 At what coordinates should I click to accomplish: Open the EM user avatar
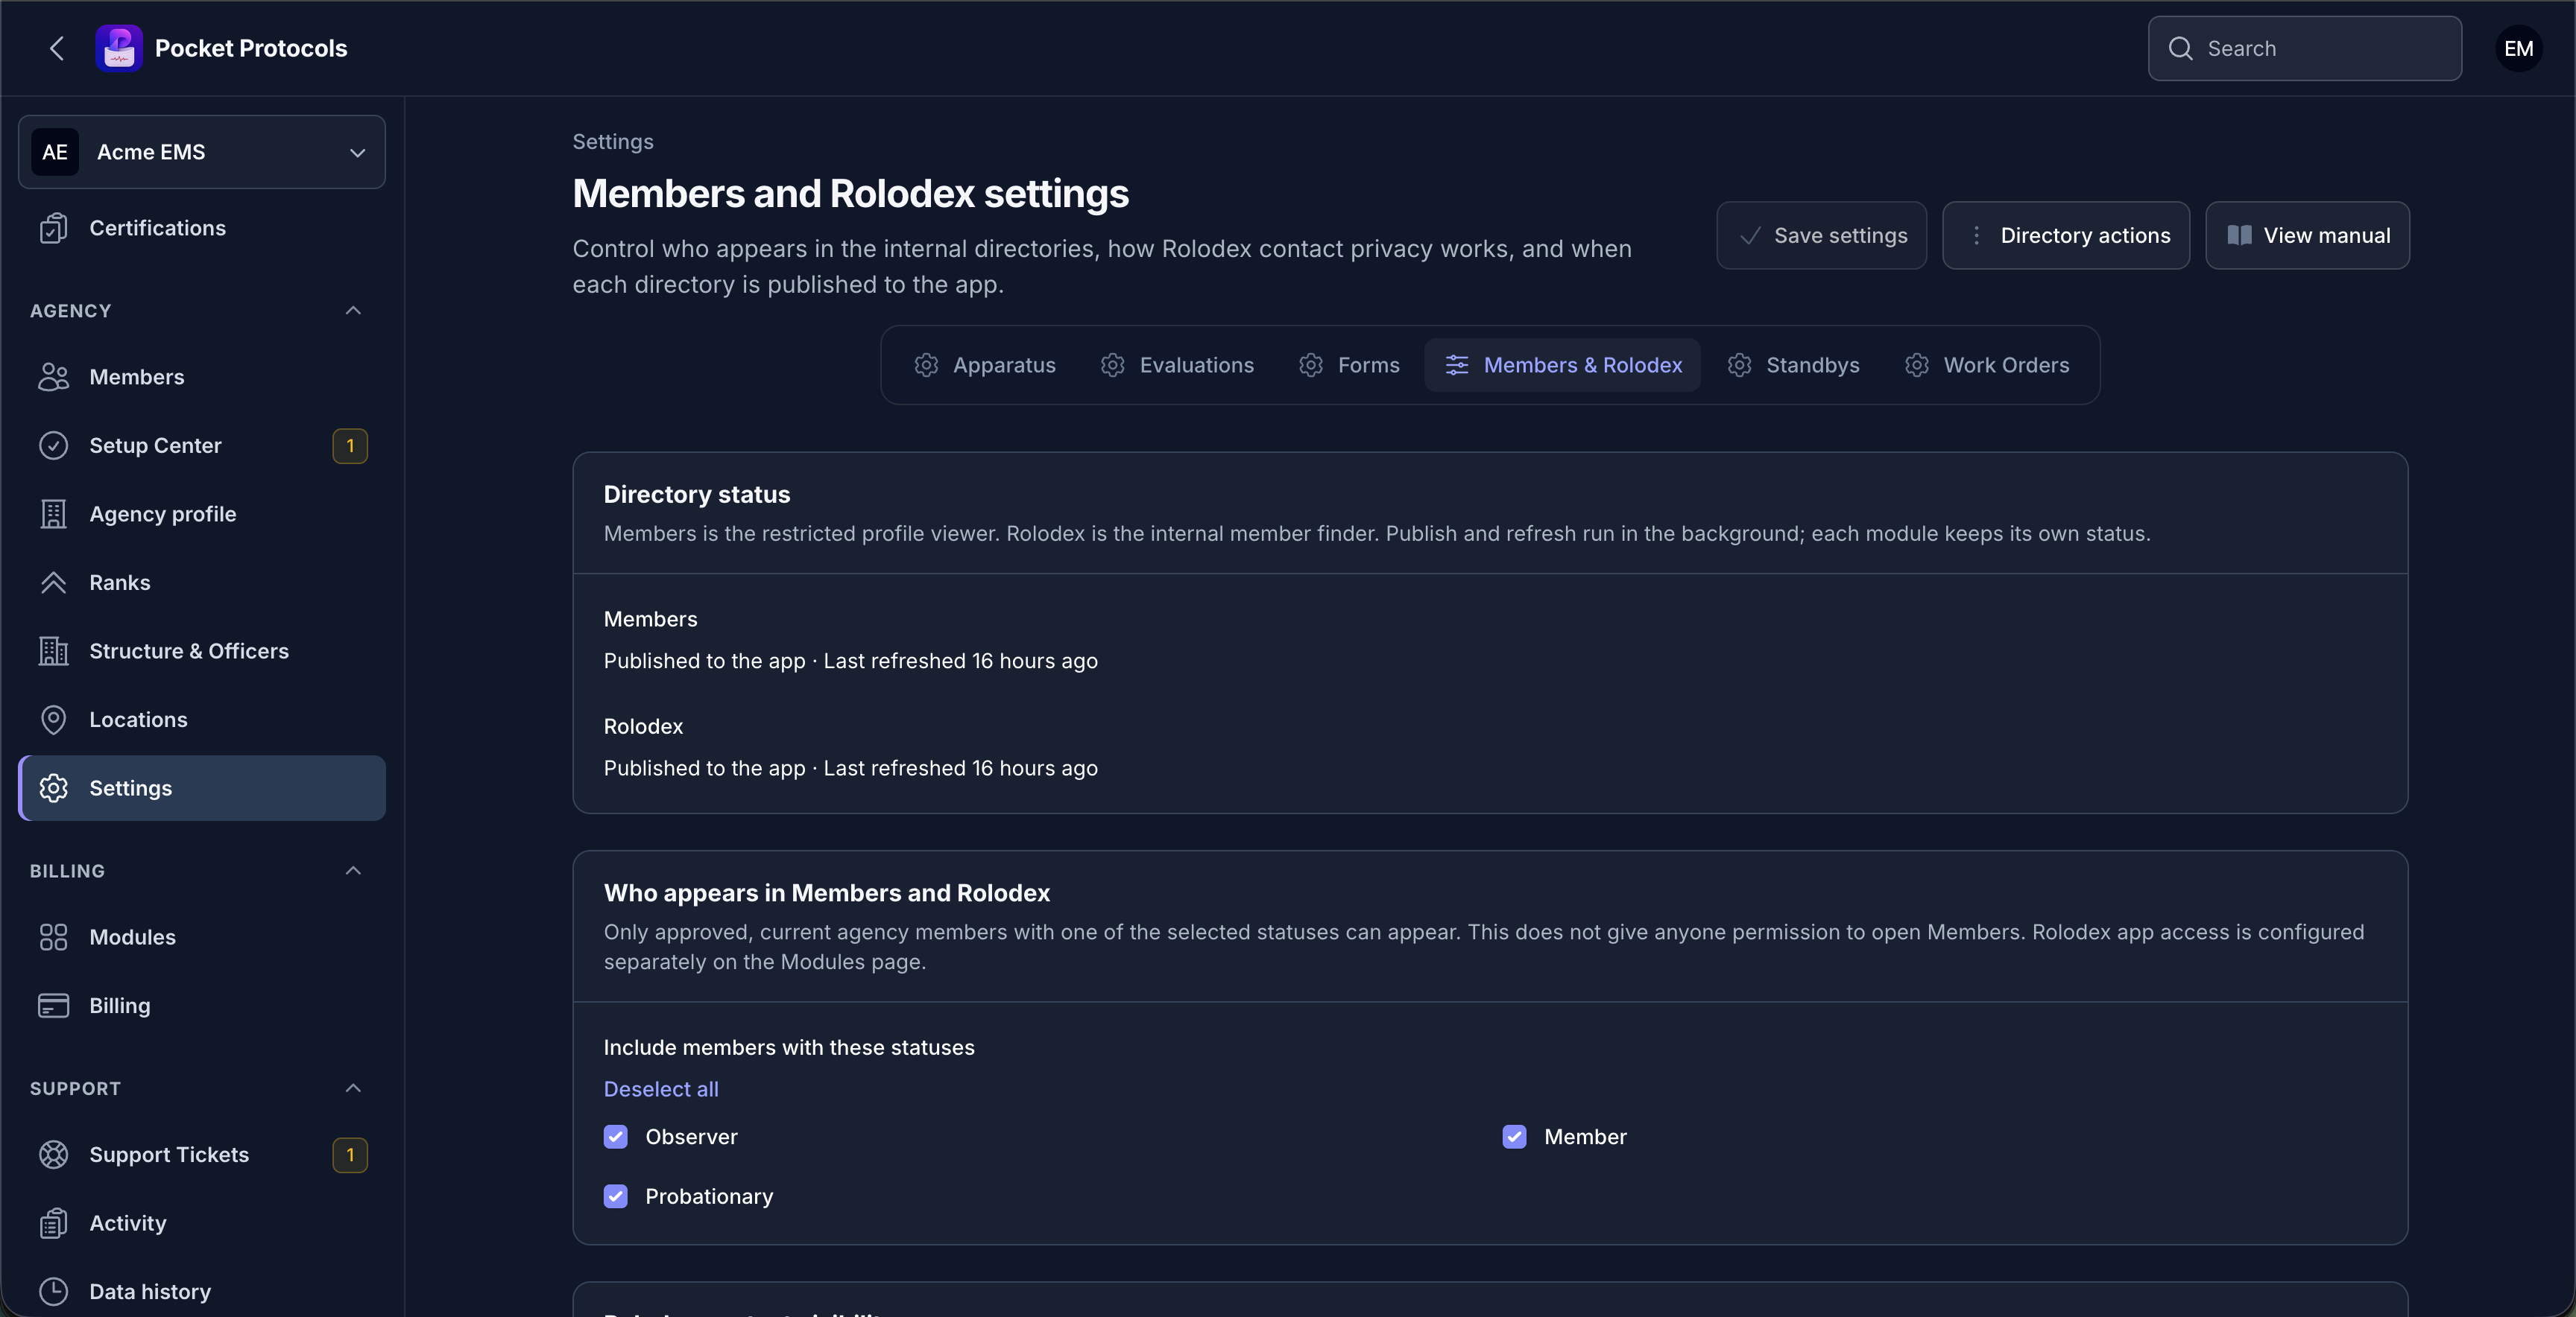tap(2518, 48)
